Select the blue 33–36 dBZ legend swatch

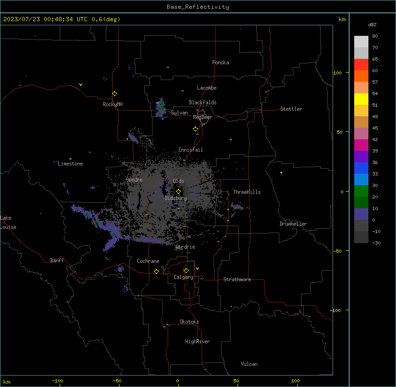pyautogui.click(x=361, y=168)
